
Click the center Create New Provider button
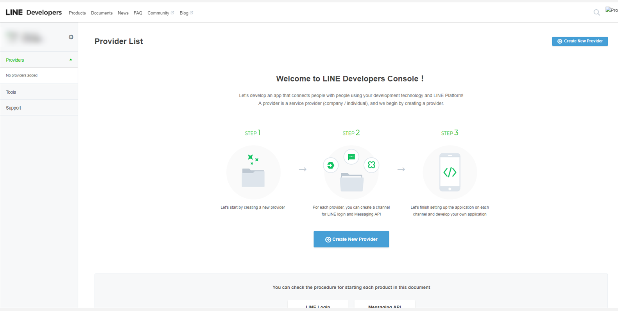click(x=351, y=239)
